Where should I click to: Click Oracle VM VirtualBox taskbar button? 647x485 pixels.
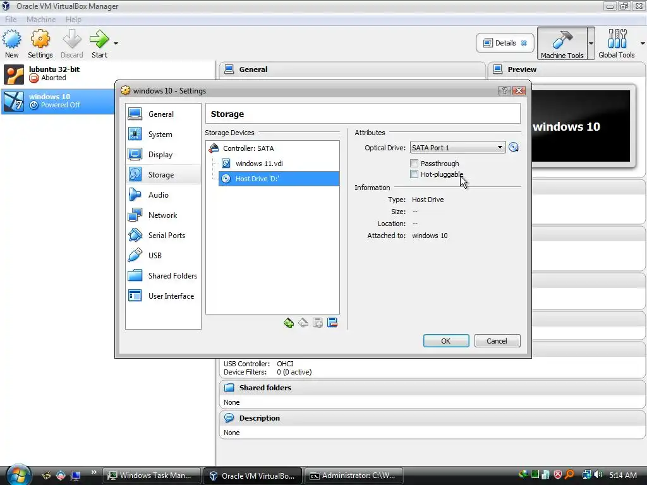(x=253, y=476)
